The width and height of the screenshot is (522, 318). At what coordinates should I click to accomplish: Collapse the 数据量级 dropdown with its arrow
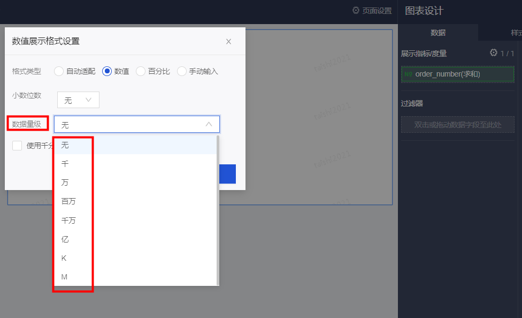click(209, 124)
